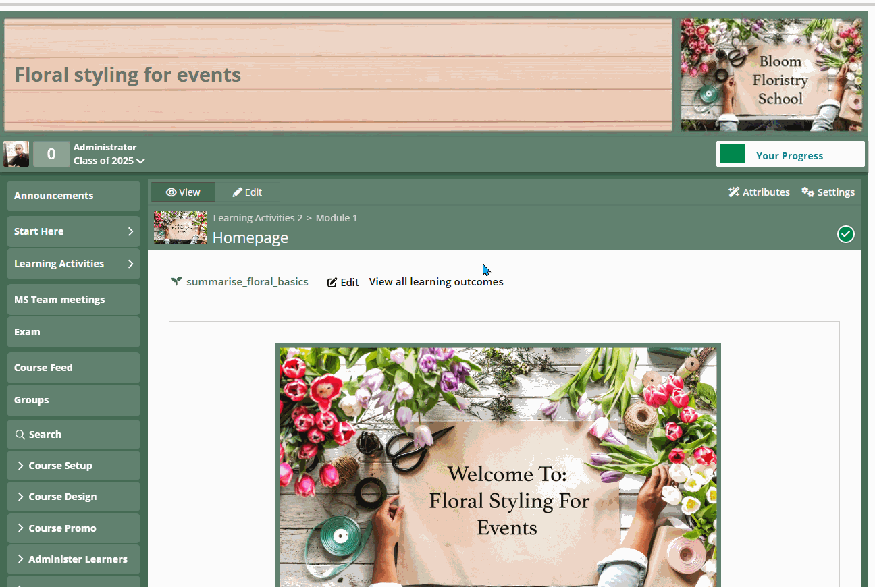Click the points counter showing 0
The image size is (875, 587).
coord(51,154)
